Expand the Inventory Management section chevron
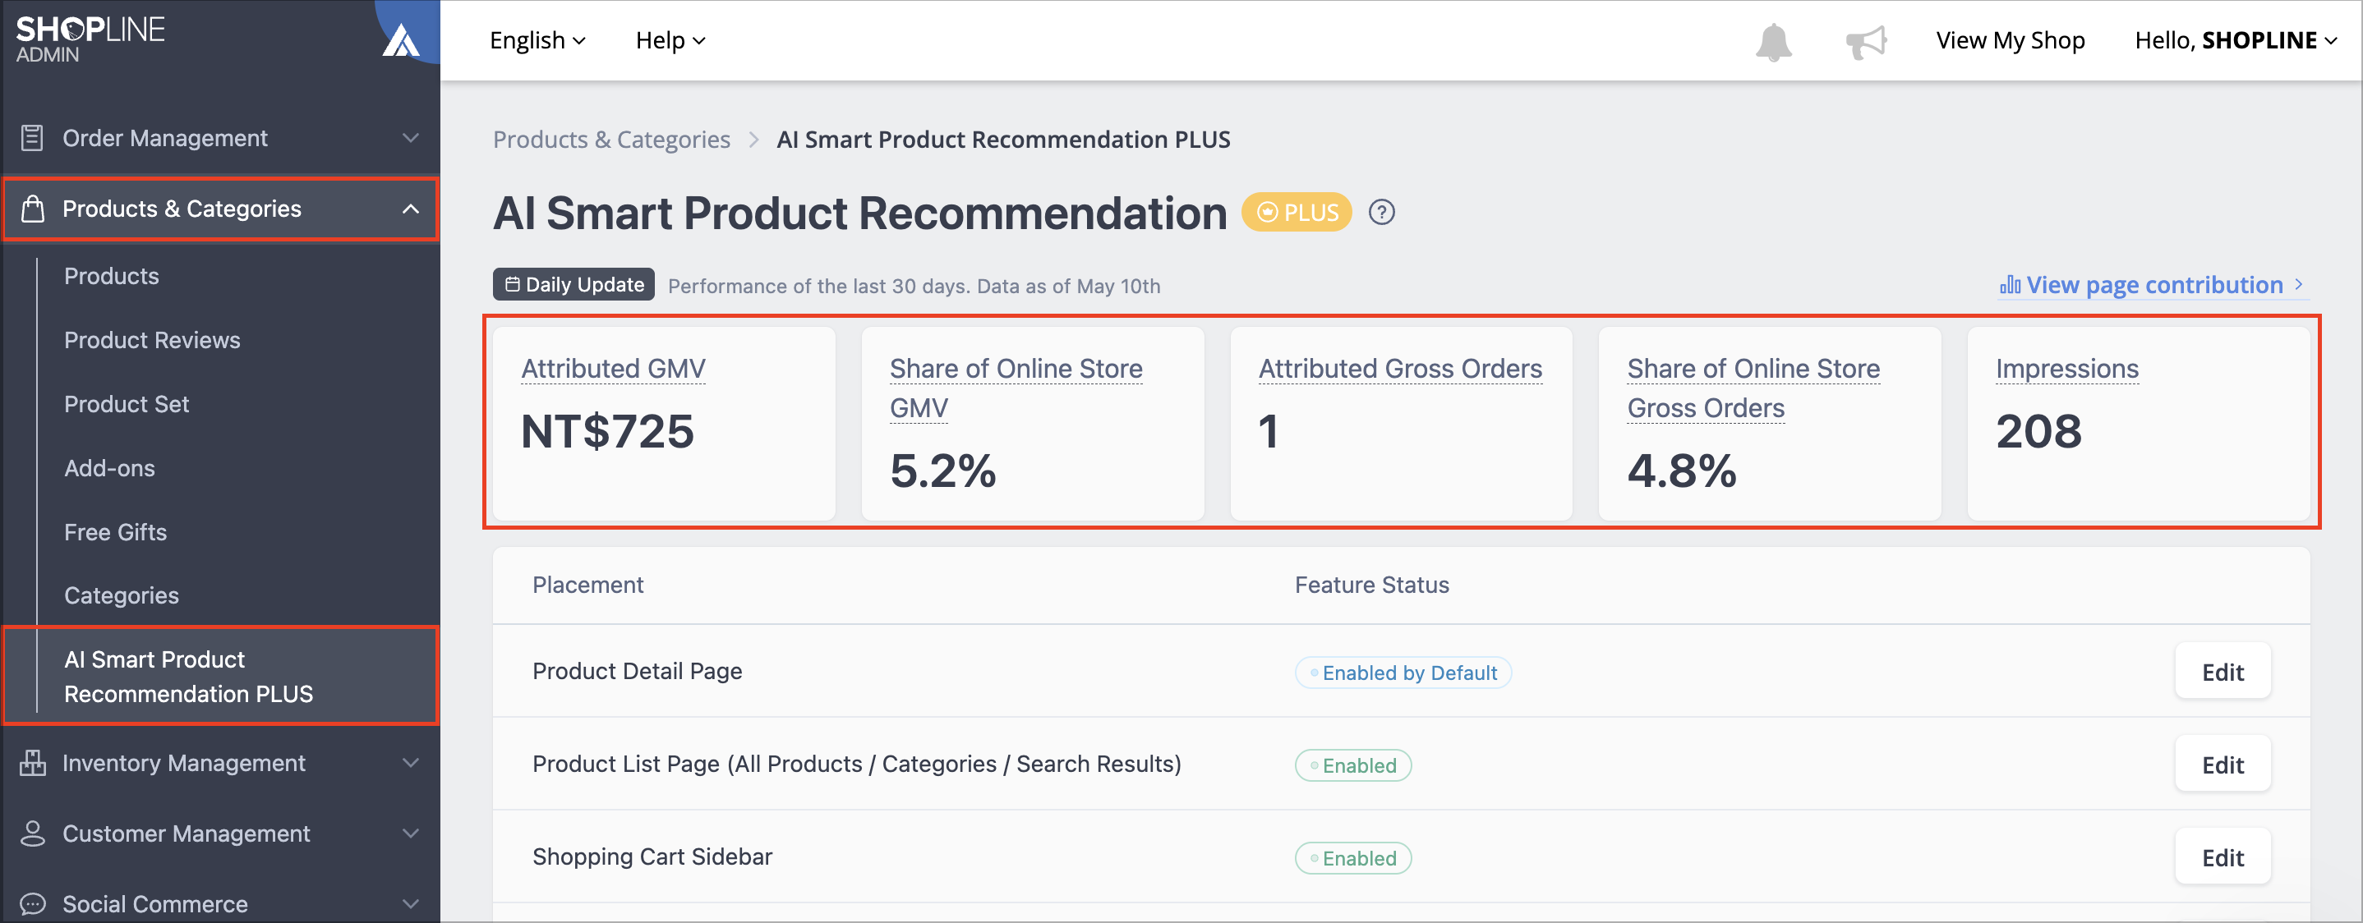2363x923 pixels. click(x=411, y=763)
